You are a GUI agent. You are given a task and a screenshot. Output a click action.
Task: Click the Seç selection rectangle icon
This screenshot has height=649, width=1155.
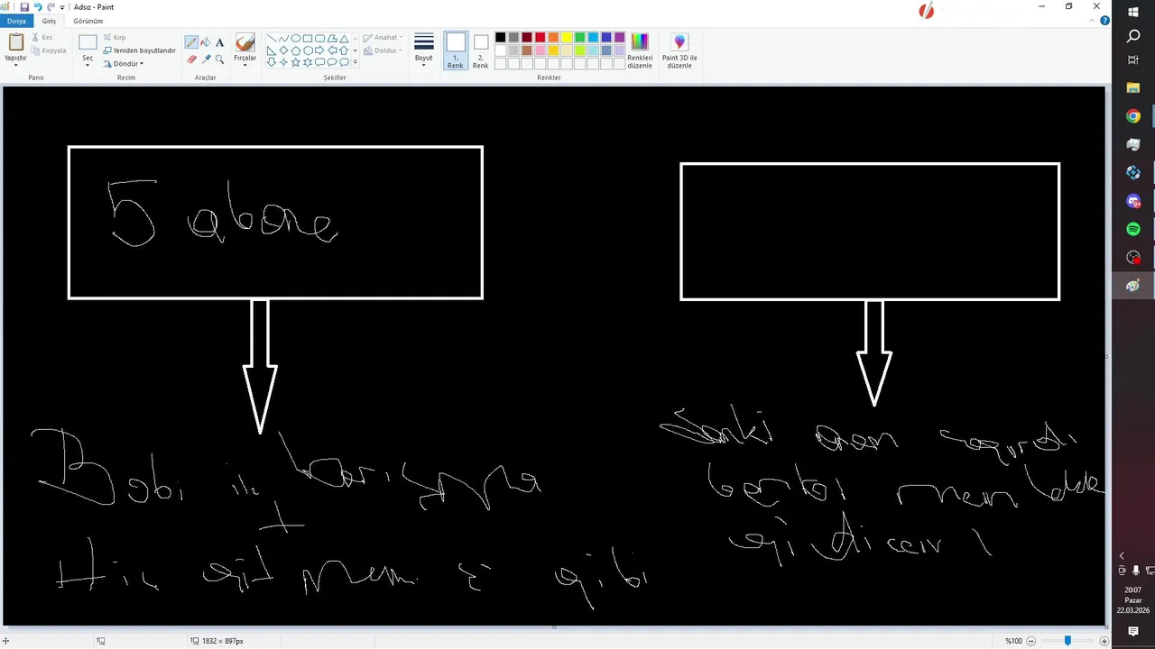[x=88, y=41]
